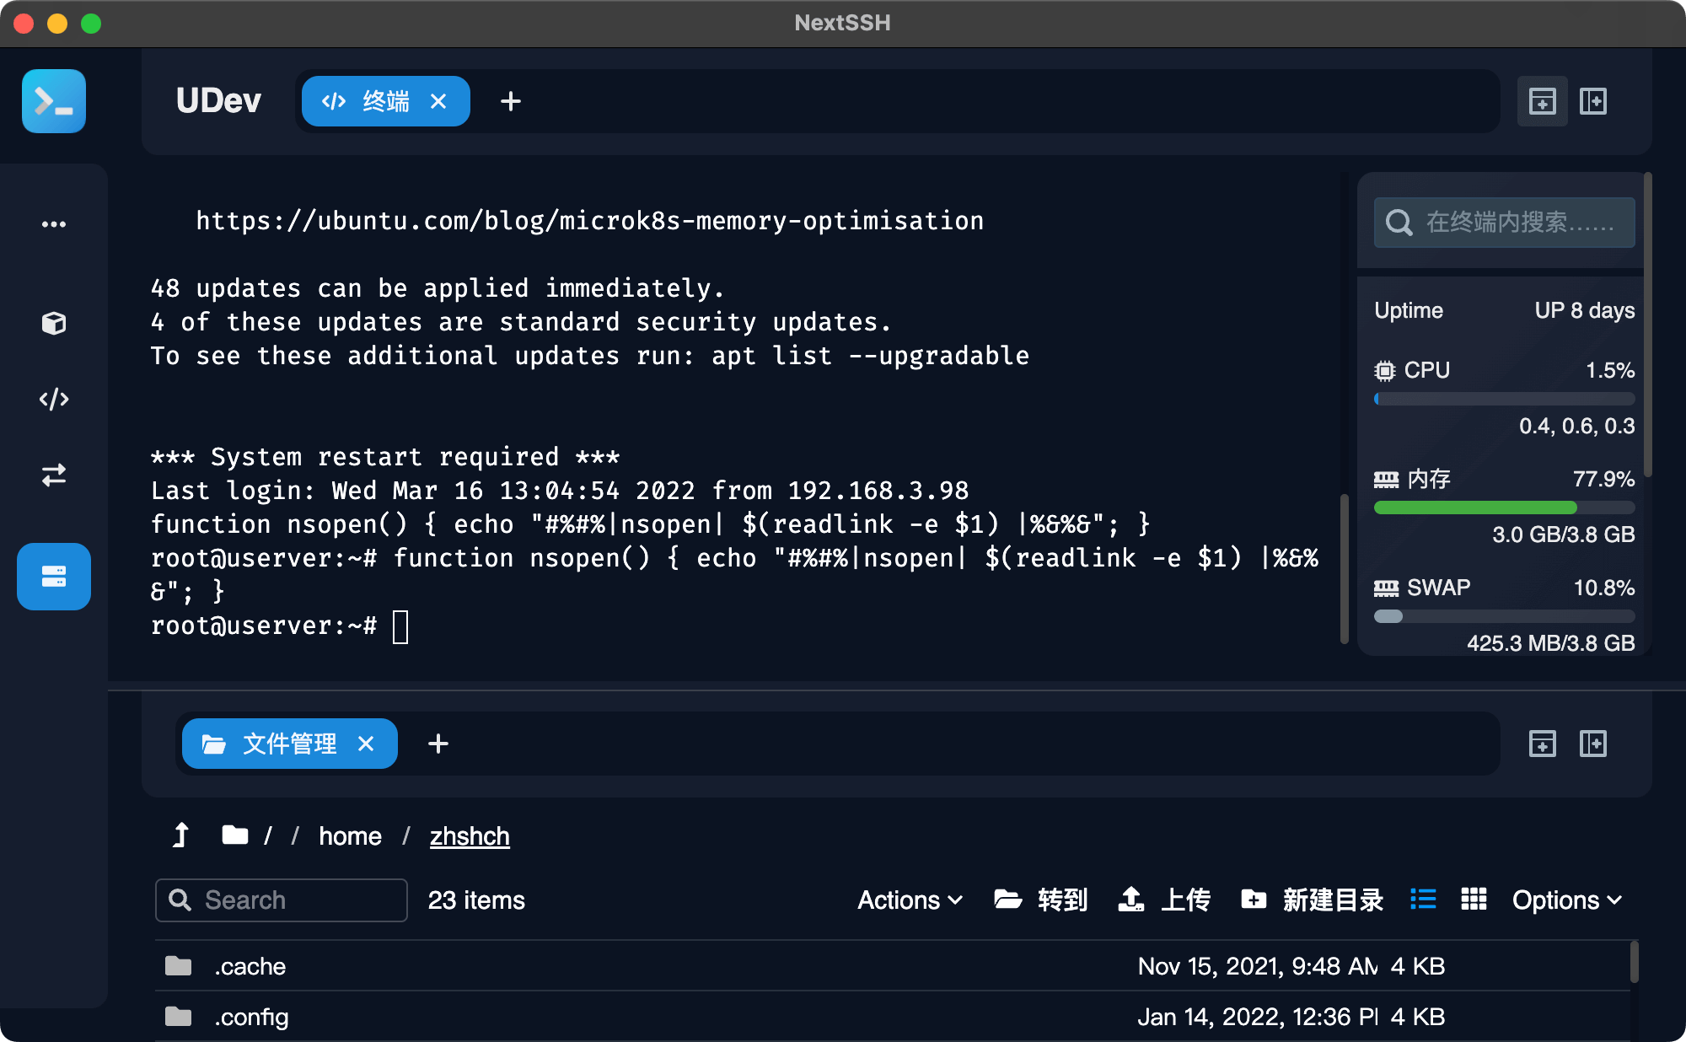
Task: Click the UP 8 days value
Action: [x=1585, y=310]
